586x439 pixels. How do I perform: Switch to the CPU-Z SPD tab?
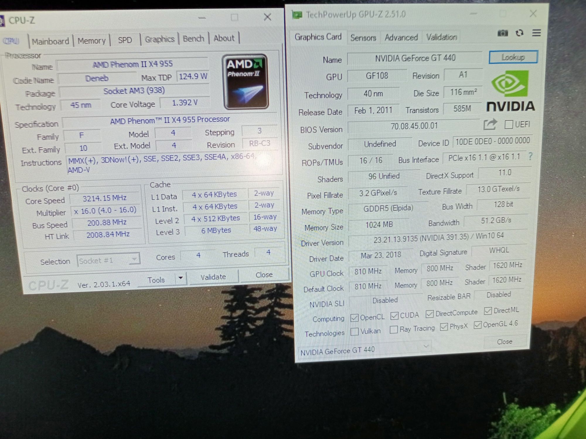point(125,40)
